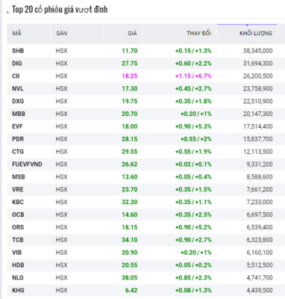Screen dimensions: 285x299
Task: Click the HSX exchange cell in VIB row
Action: pos(61,253)
